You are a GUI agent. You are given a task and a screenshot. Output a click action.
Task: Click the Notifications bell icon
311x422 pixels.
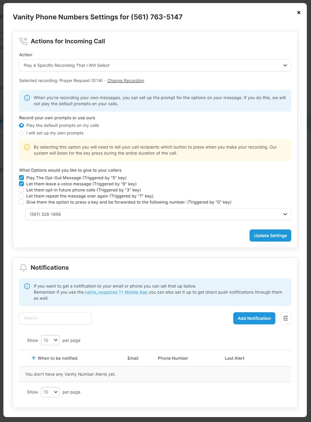[x=23, y=268]
